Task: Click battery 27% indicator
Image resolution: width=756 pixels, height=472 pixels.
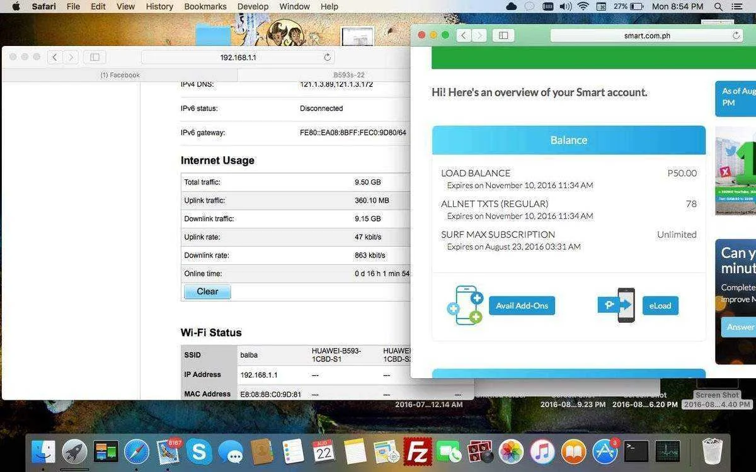Action: click(x=627, y=6)
